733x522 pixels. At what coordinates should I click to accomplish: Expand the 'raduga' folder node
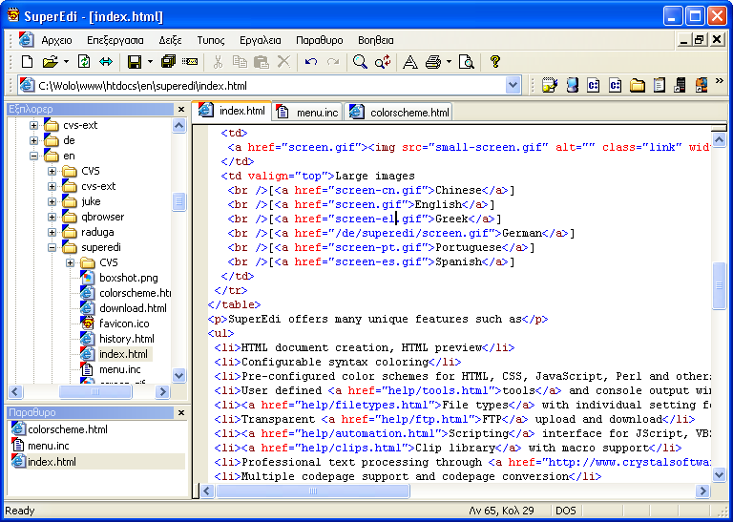[52, 232]
